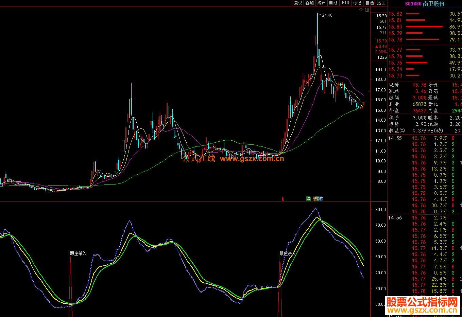Select ask price 15.79 row
This screenshot has height=317, width=462.
pyautogui.click(x=425, y=33)
